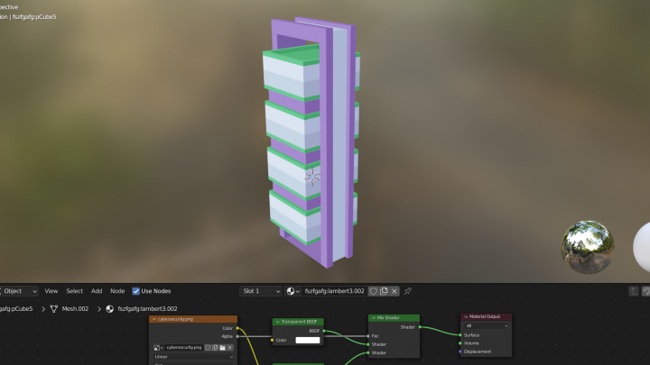Open the View menu in node editor
Image resolution: width=650 pixels, height=365 pixels.
[51, 291]
